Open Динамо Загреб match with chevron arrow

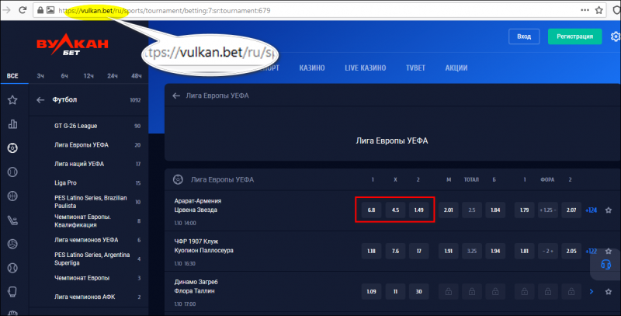(592, 292)
